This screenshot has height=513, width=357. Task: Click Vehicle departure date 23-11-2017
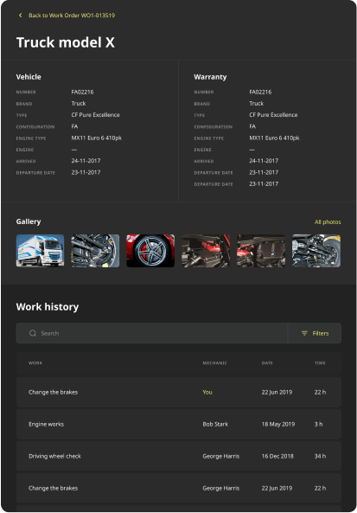86,172
